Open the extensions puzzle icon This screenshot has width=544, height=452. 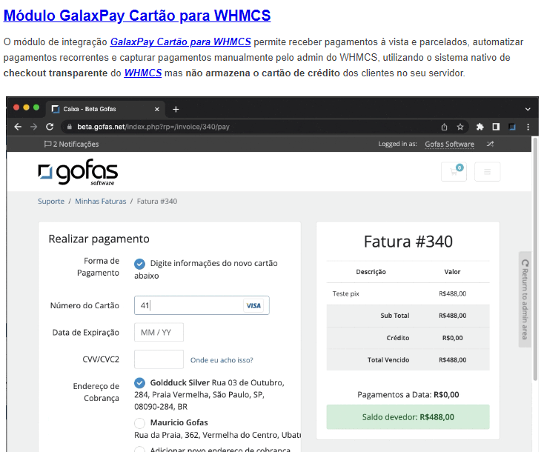(480, 127)
